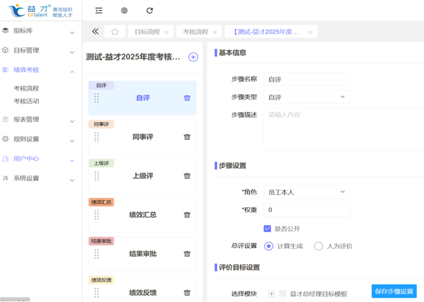Delete the 结果审批 step
424x302 pixels.
187,253
